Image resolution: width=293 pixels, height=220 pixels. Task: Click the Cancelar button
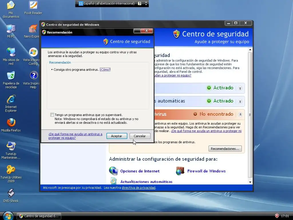click(x=140, y=136)
